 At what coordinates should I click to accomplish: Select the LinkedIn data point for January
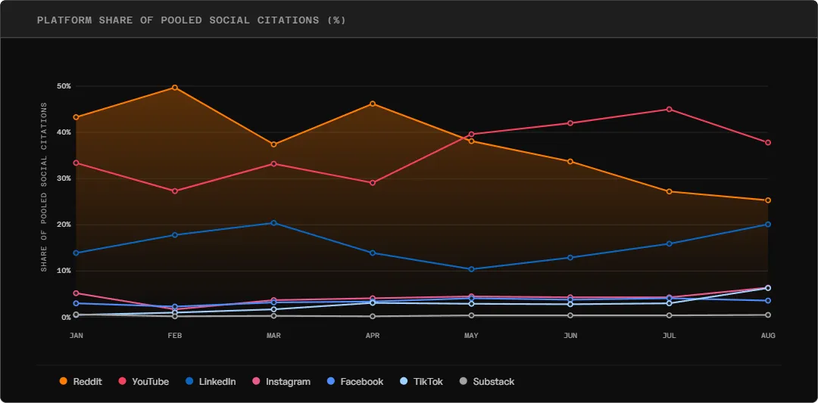[x=76, y=253]
